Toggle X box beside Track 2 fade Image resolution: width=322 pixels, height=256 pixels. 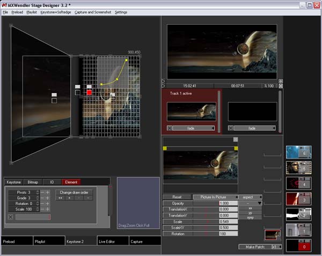tap(231, 128)
